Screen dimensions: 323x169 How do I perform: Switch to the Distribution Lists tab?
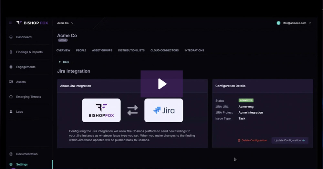pyautogui.click(x=131, y=50)
